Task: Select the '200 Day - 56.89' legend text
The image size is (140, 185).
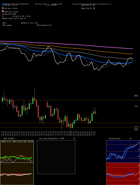Action: click(x=11, y=12)
